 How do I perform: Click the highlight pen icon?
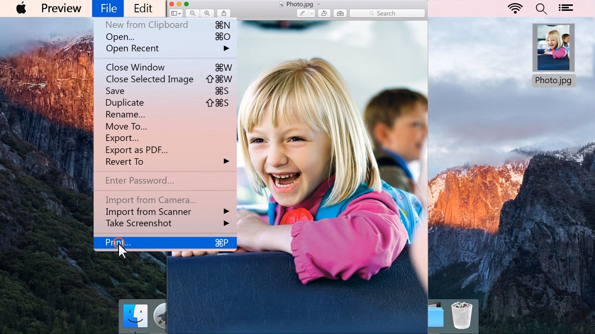pos(302,13)
